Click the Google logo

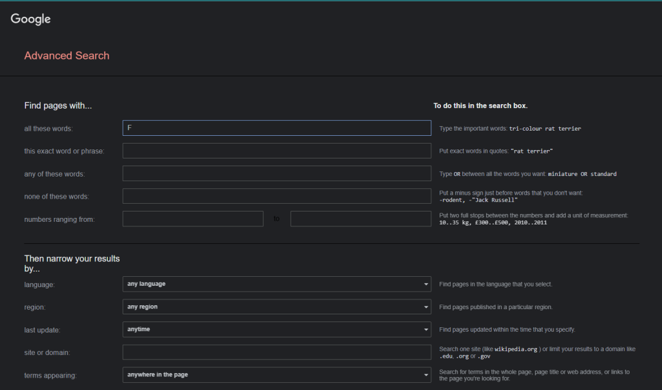[30, 19]
